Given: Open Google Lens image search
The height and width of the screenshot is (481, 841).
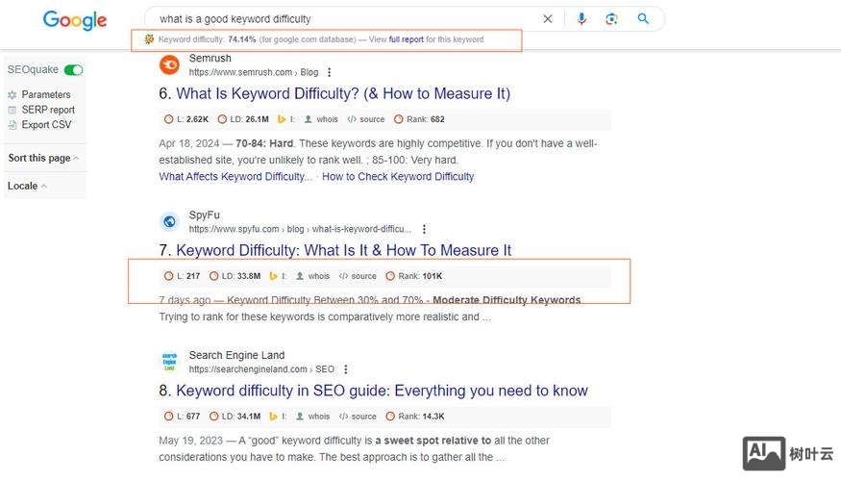Looking at the screenshot, I should coord(611,18).
